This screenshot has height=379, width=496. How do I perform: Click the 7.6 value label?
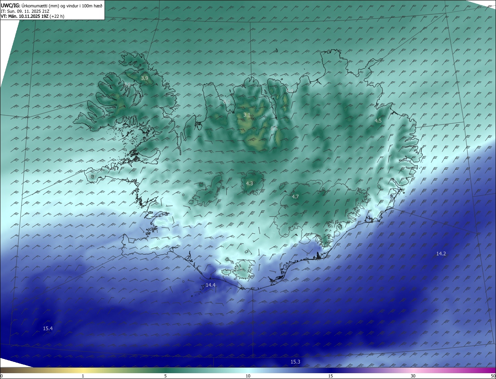coord(127,85)
